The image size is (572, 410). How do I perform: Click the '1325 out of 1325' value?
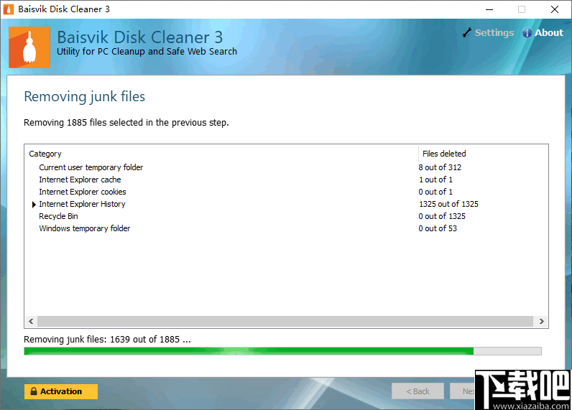[x=448, y=204]
